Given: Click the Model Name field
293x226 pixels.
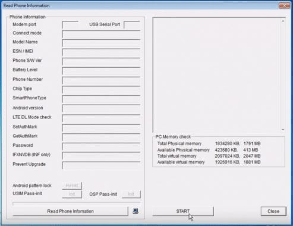Looking at the screenshot, I should click(101, 43).
